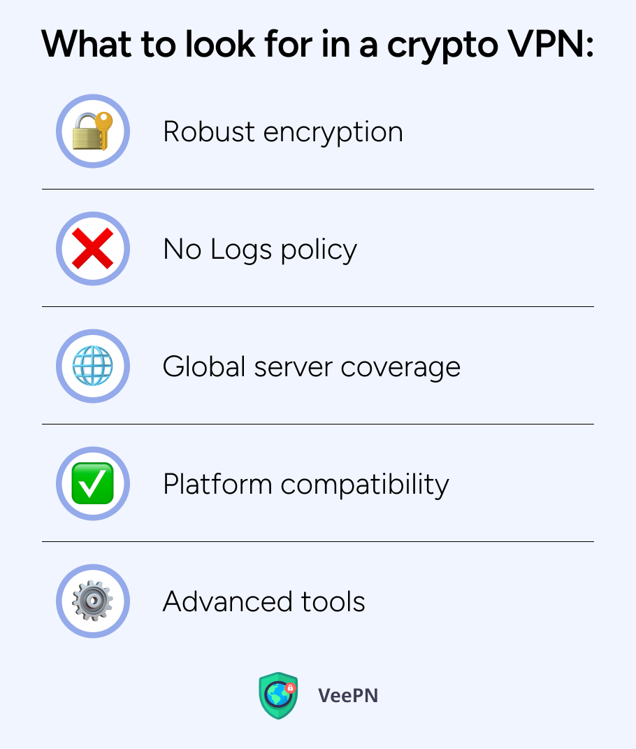Click the divider line below Robust encryption
This screenshot has height=749, width=636.
tap(318, 189)
